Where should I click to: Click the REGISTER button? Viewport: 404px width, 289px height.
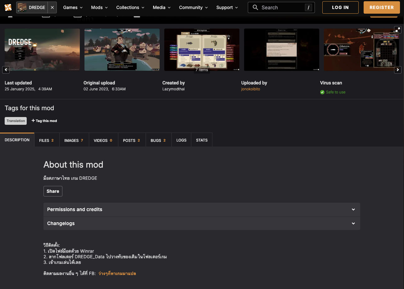point(382,7)
